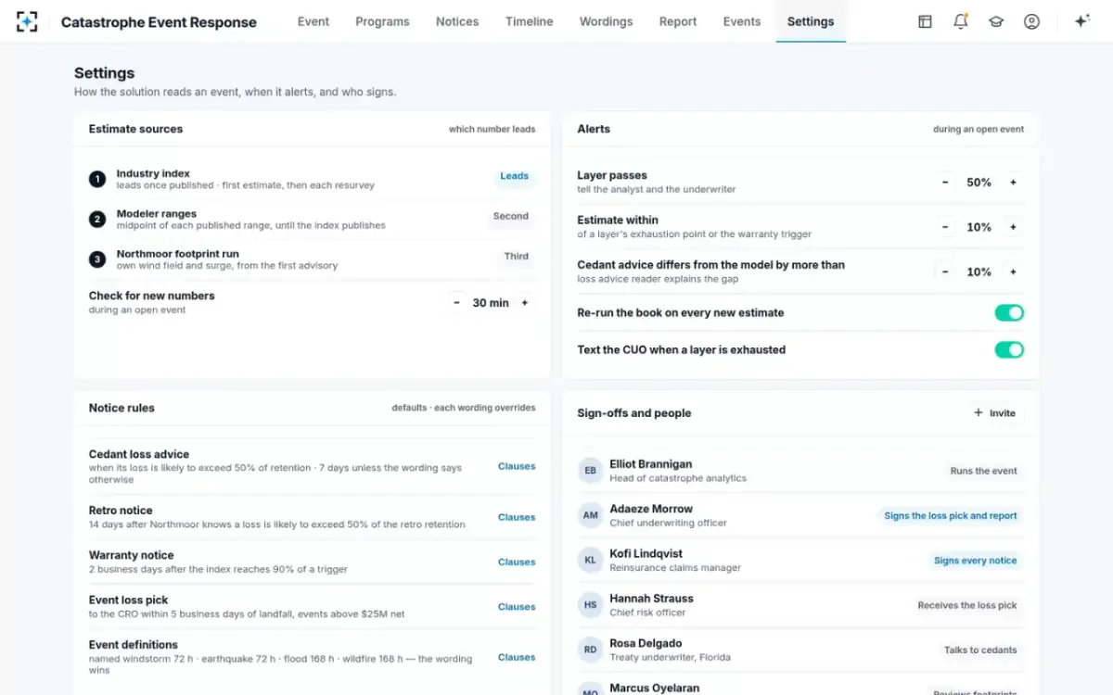Toggle Text the CUO when layer exhausted
Viewport: 1113px width, 695px height.
(1009, 349)
